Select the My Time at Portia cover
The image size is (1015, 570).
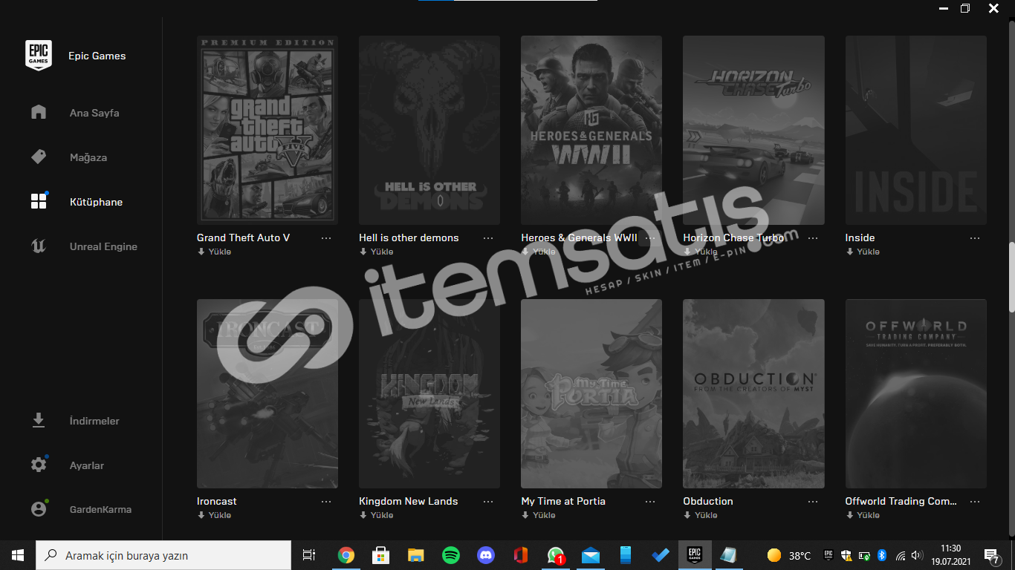click(x=591, y=393)
